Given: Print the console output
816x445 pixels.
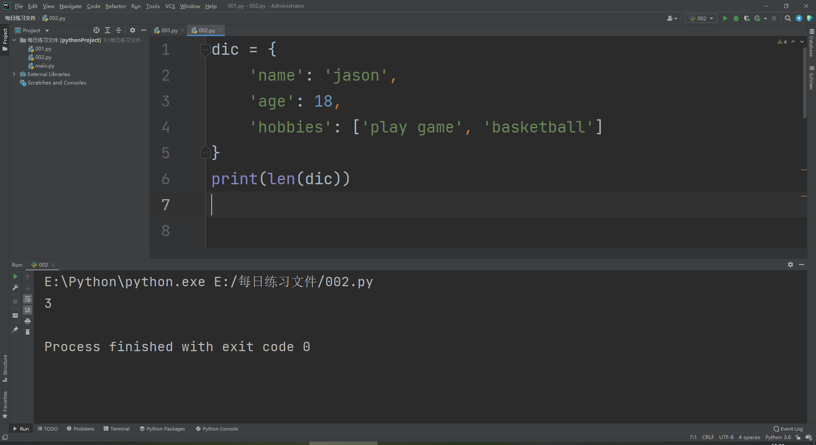Looking at the screenshot, I should pyautogui.click(x=28, y=321).
